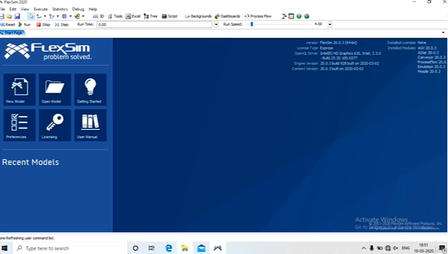Open the File menu

click(x=3, y=9)
